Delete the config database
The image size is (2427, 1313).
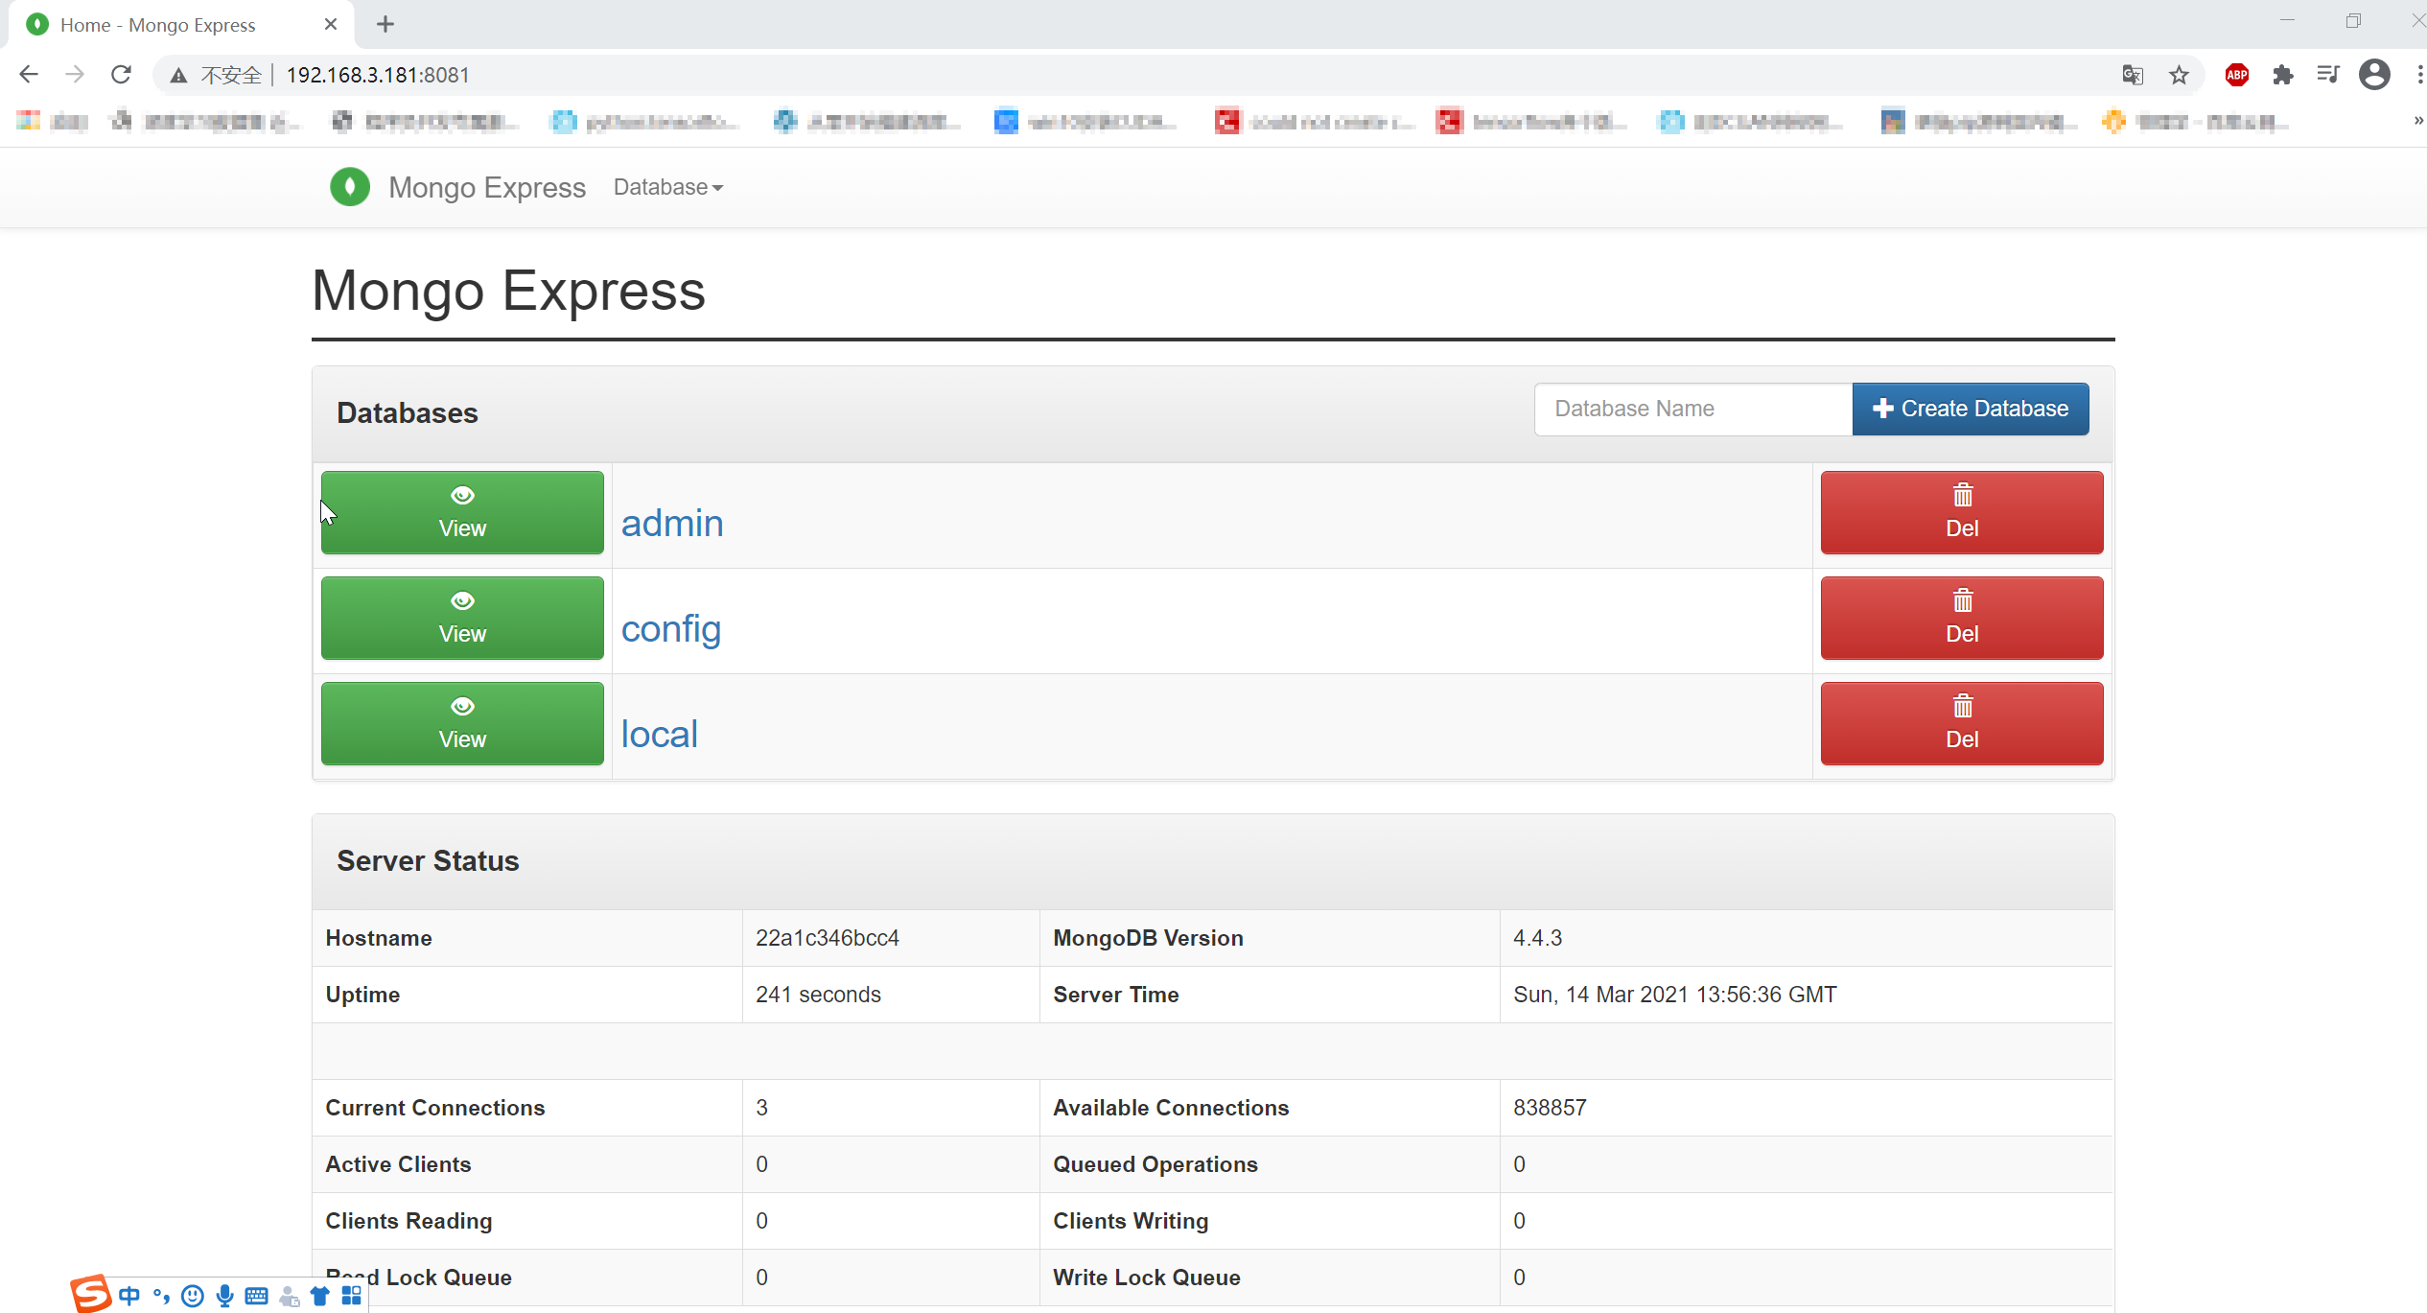(1962, 618)
